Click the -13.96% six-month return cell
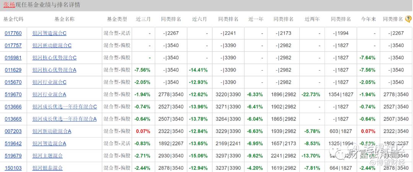Image resolution: width=413 pixels, height=172 pixels. click(x=198, y=107)
